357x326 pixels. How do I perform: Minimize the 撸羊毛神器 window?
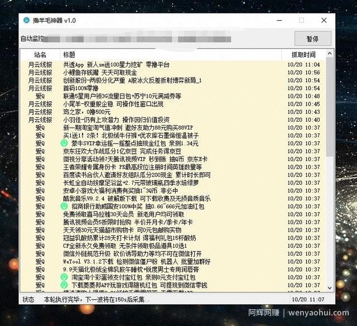pyautogui.click(x=279, y=21)
